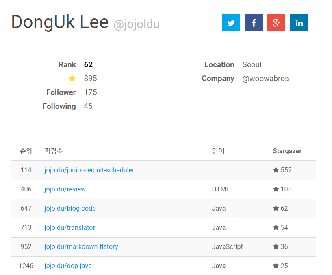Open jojoldu/blog-code repository link
The height and width of the screenshot is (275, 332).
click(70, 208)
